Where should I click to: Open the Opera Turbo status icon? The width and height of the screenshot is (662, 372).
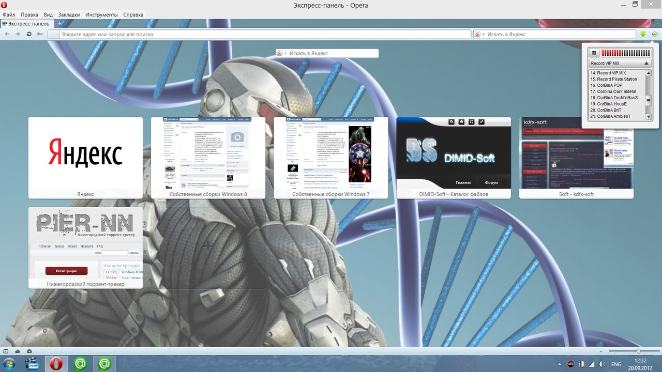pos(29,351)
